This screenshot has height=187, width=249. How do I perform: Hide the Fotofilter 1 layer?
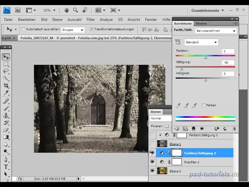(152, 162)
